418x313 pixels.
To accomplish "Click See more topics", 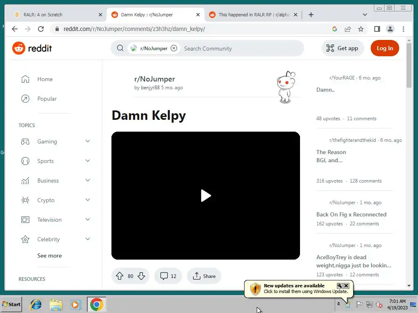I will tap(49, 256).
